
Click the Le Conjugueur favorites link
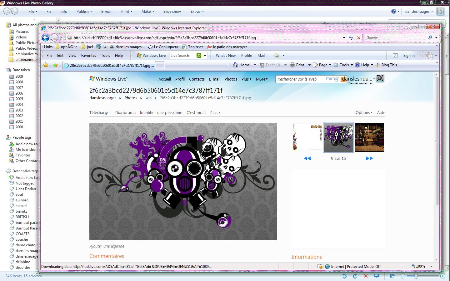coord(163,47)
